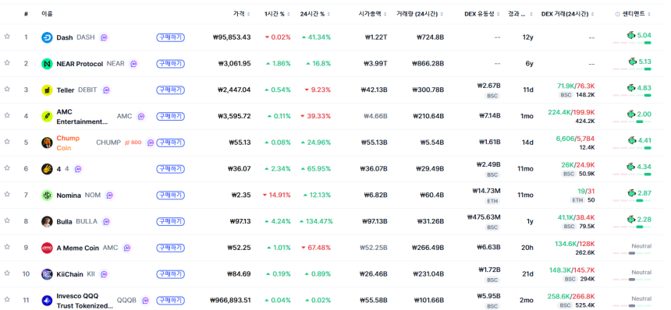Click the sentiment info icon in header

pyautogui.click(x=617, y=14)
